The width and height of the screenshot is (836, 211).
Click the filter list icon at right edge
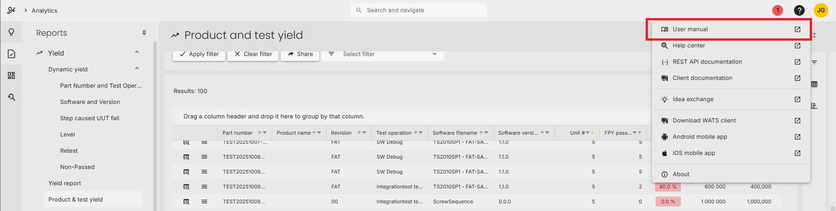click(x=814, y=62)
